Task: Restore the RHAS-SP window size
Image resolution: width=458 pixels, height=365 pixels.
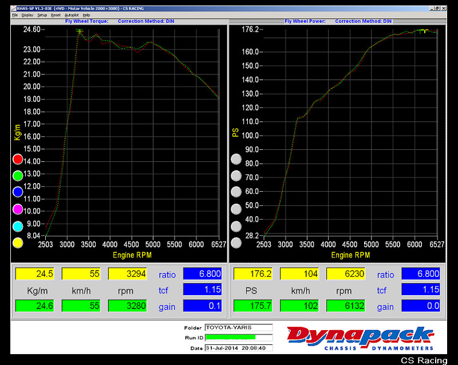Action: pyautogui.click(x=437, y=9)
